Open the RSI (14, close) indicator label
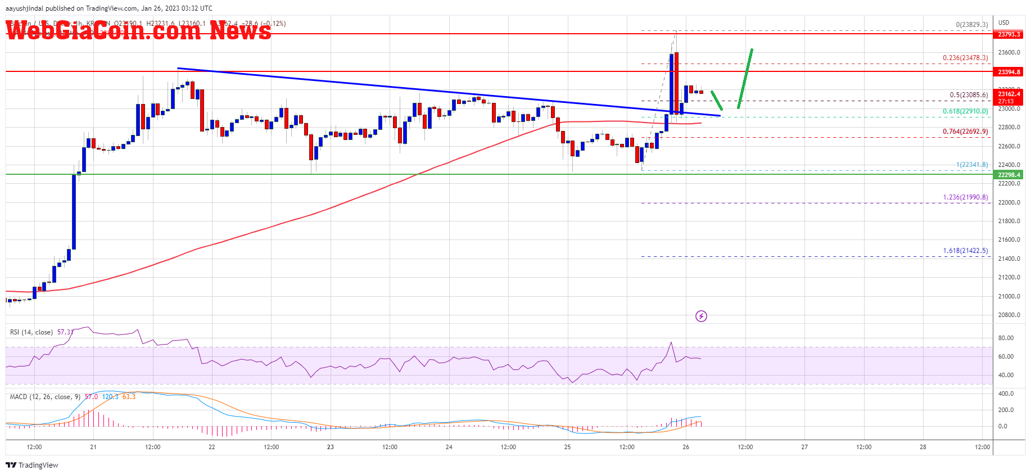The image size is (1031, 475). click(31, 332)
